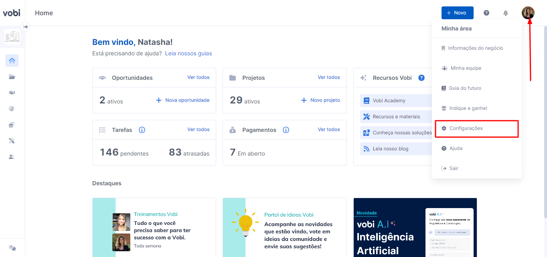
Task: Open the folder icon in sidebar
Action: pyautogui.click(x=12, y=77)
